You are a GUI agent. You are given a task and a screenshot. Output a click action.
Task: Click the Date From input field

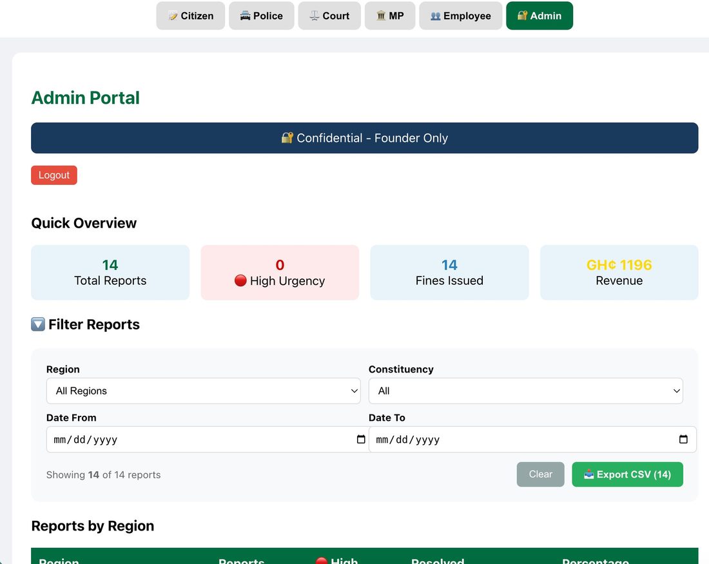click(x=208, y=439)
